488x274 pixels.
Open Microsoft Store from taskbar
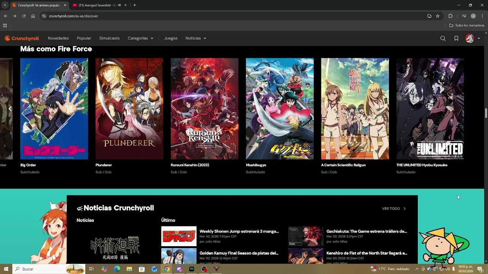[141, 269]
